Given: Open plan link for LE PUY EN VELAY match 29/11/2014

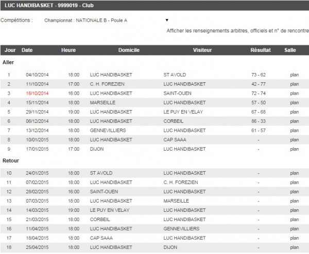Looking at the screenshot, I should (294, 112).
